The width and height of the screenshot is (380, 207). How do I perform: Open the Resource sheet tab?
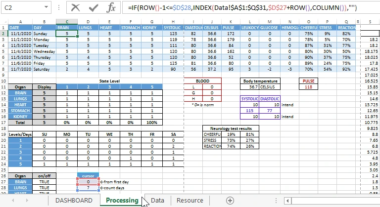pyautogui.click(x=190, y=201)
